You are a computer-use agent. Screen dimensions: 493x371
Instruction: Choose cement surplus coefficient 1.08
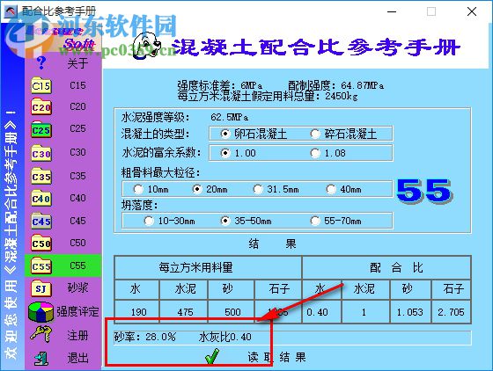point(315,153)
